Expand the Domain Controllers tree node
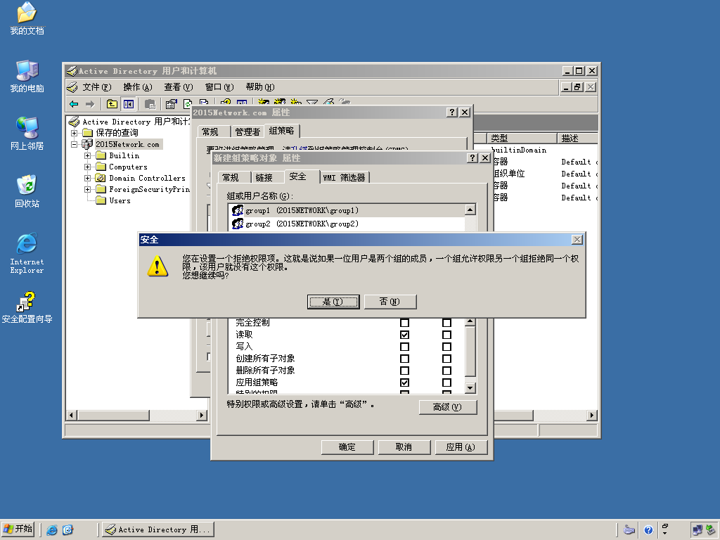Viewport: 720px width, 540px height. tap(87, 178)
